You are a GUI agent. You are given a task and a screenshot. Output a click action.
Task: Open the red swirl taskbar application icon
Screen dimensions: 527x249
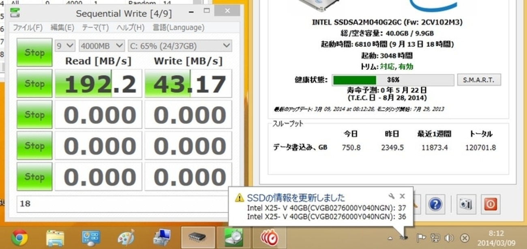coord(270,238)
